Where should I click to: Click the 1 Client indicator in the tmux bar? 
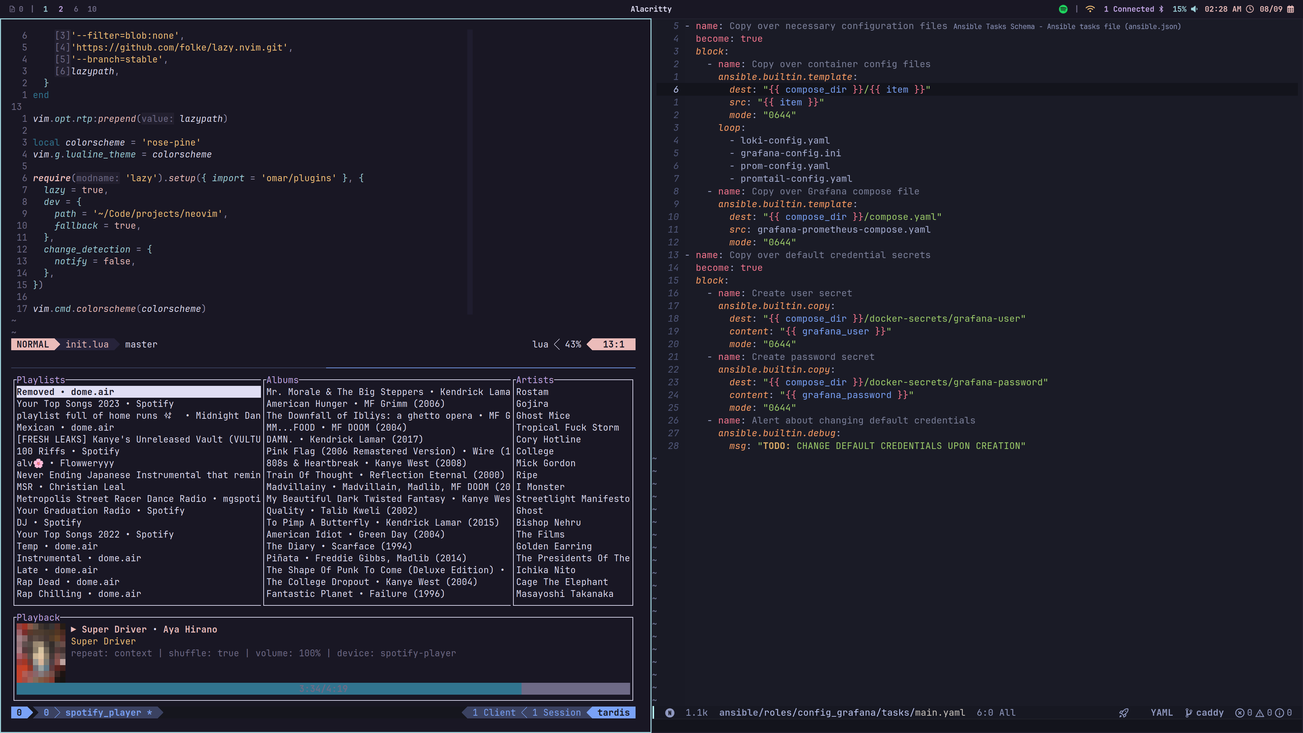point(494,713)
